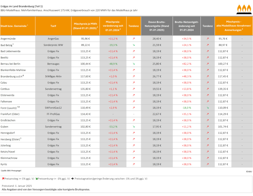Click the orange gas flame logo
This screenshot has width=253, height=196.
[x=244, y=9]
